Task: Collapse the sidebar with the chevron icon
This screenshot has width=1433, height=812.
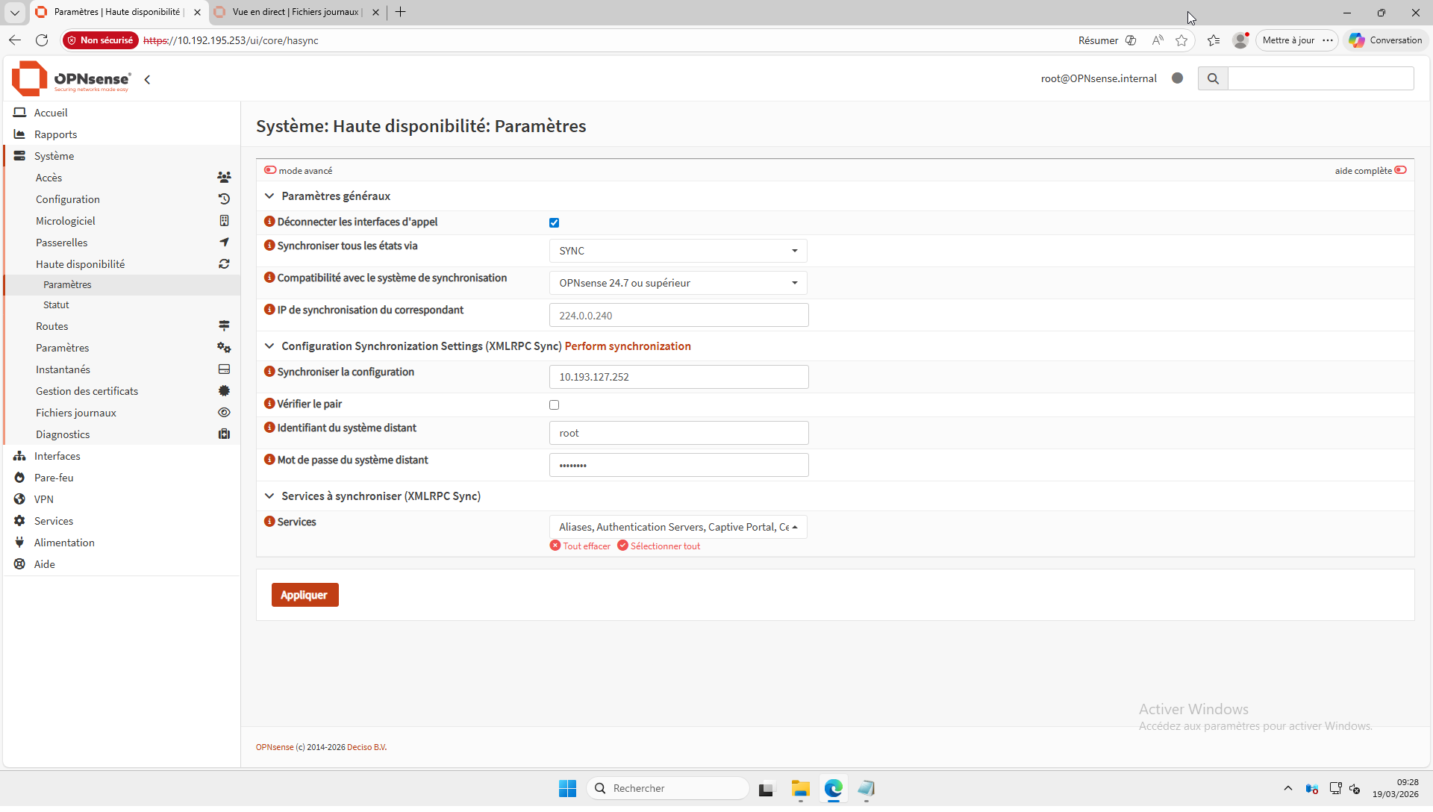Action: click(148, 80)
